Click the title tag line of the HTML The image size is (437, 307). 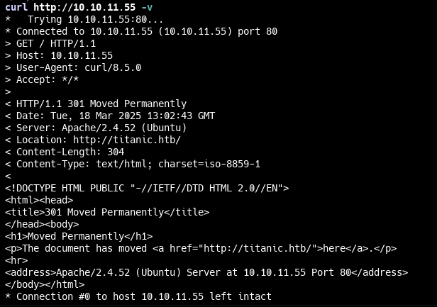coord(107,212)
